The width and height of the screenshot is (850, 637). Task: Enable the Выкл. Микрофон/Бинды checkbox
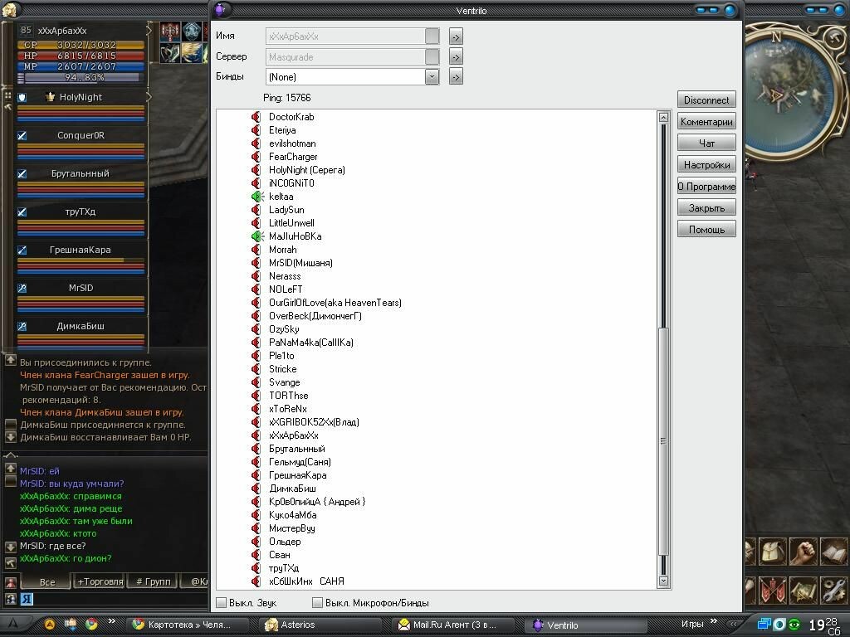317,603
